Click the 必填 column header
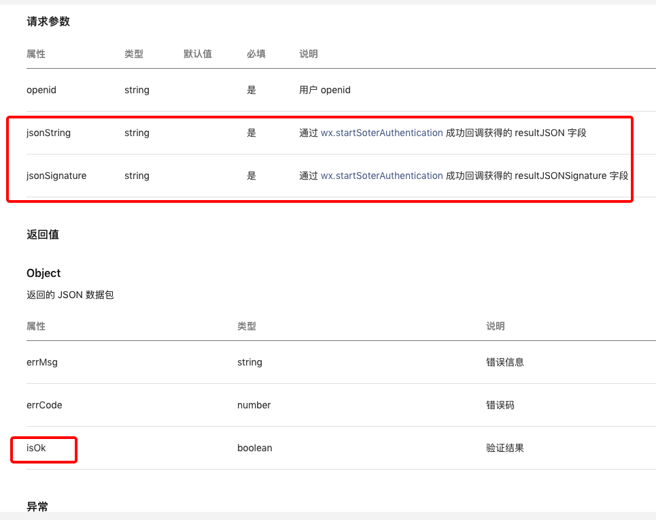Image resolution: width=656 pixels, height=520 pixels. (x=256, y=54)
